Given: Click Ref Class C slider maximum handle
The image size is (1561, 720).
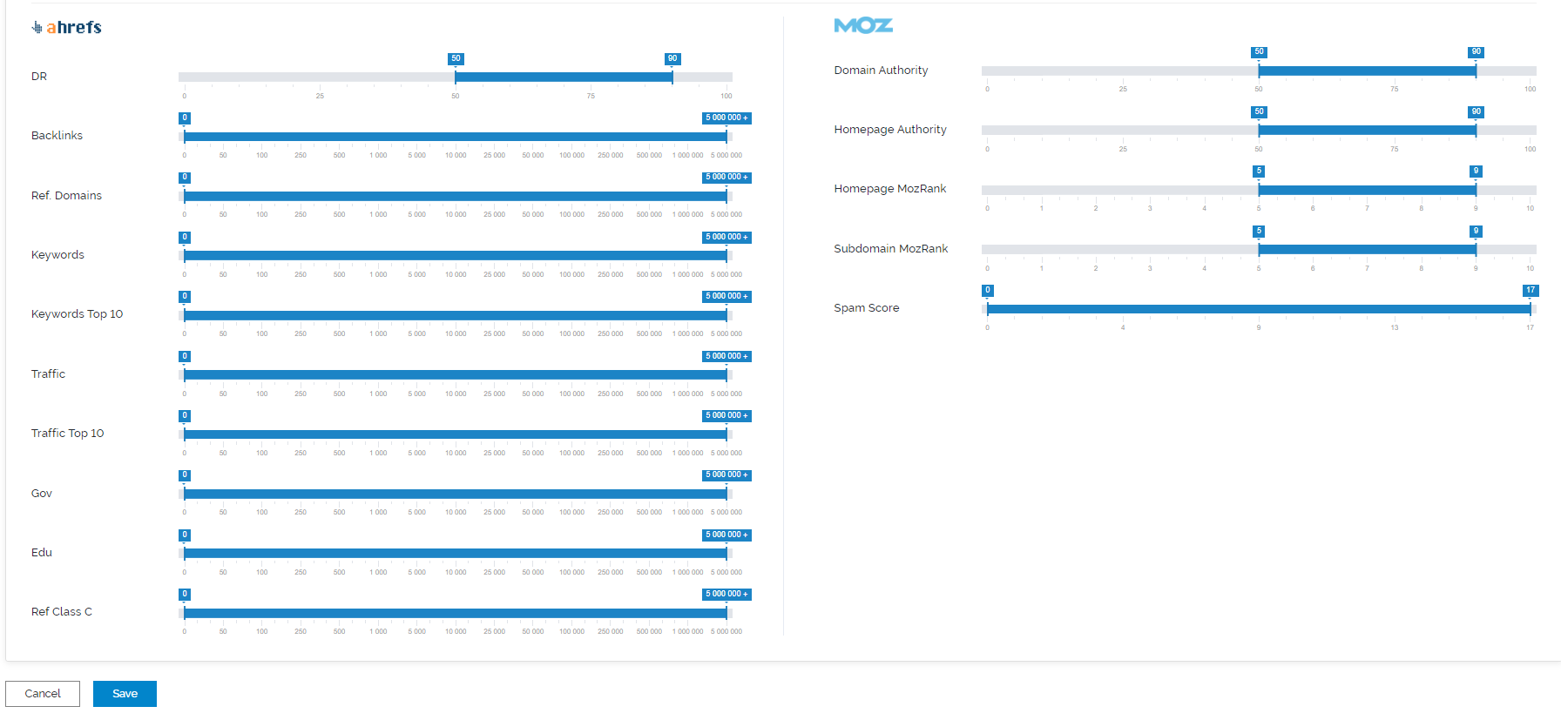Looking at the screenshot, I should pyautogui.click(x=726, y=612).
